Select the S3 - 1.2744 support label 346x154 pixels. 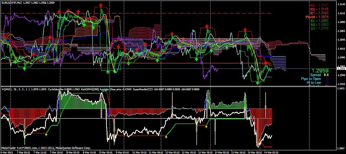coord(320,29)
